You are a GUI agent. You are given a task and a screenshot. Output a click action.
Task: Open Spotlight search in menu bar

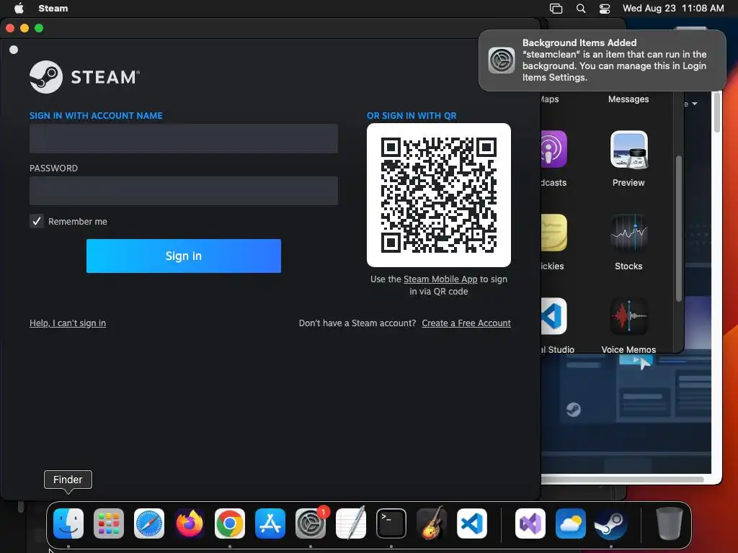(x=581, y=9)
